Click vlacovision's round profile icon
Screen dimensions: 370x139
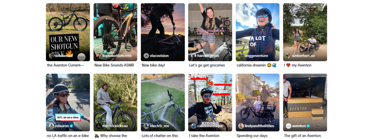146,56
